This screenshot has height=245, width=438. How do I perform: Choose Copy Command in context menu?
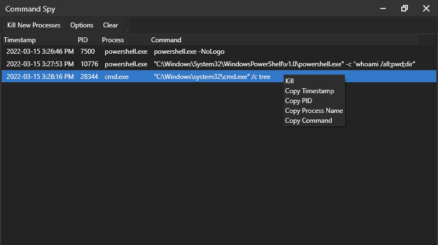point(308,121)
